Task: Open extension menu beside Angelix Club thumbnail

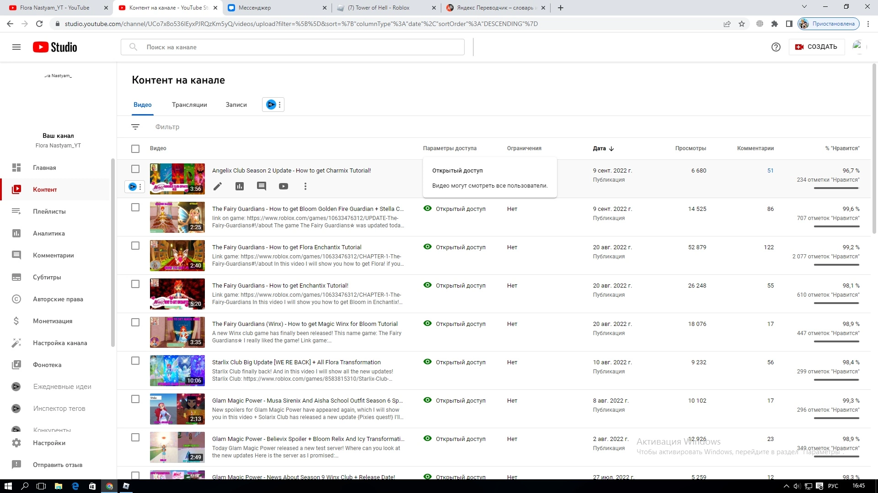Action: pos(135,186)
